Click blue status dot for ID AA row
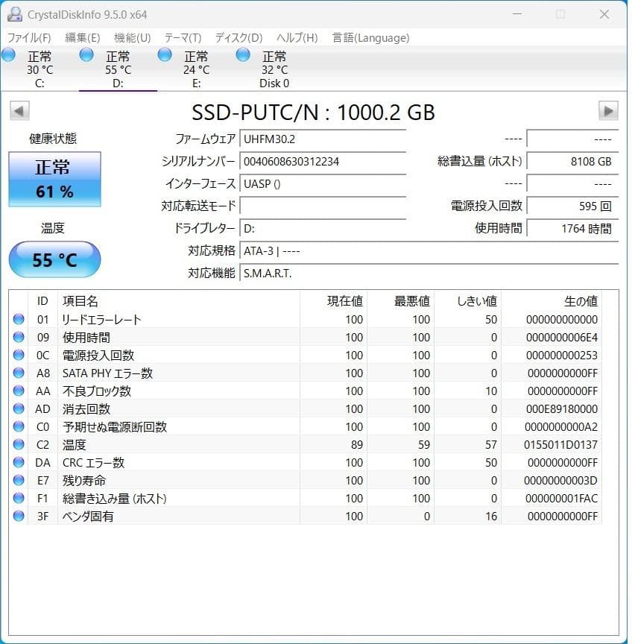Viewport: 635px width, 644px height. coord(19,390)
